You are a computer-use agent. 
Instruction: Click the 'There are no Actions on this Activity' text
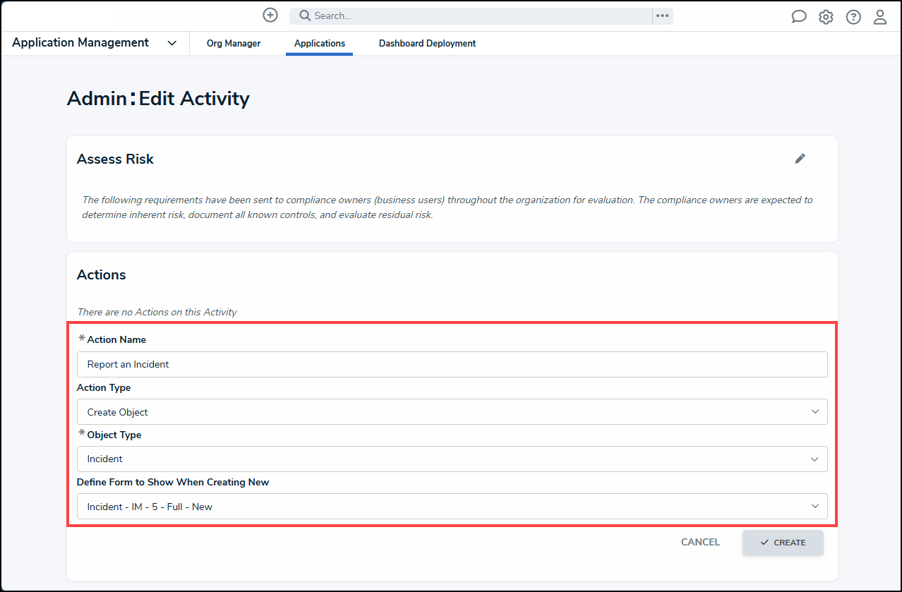coord(157,312)
